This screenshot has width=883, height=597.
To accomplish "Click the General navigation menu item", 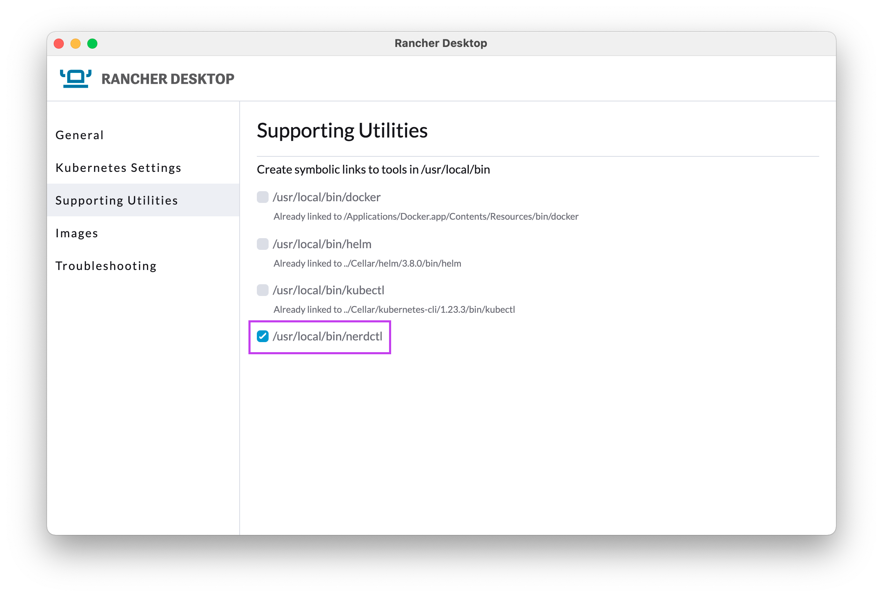I will point(71,135).
